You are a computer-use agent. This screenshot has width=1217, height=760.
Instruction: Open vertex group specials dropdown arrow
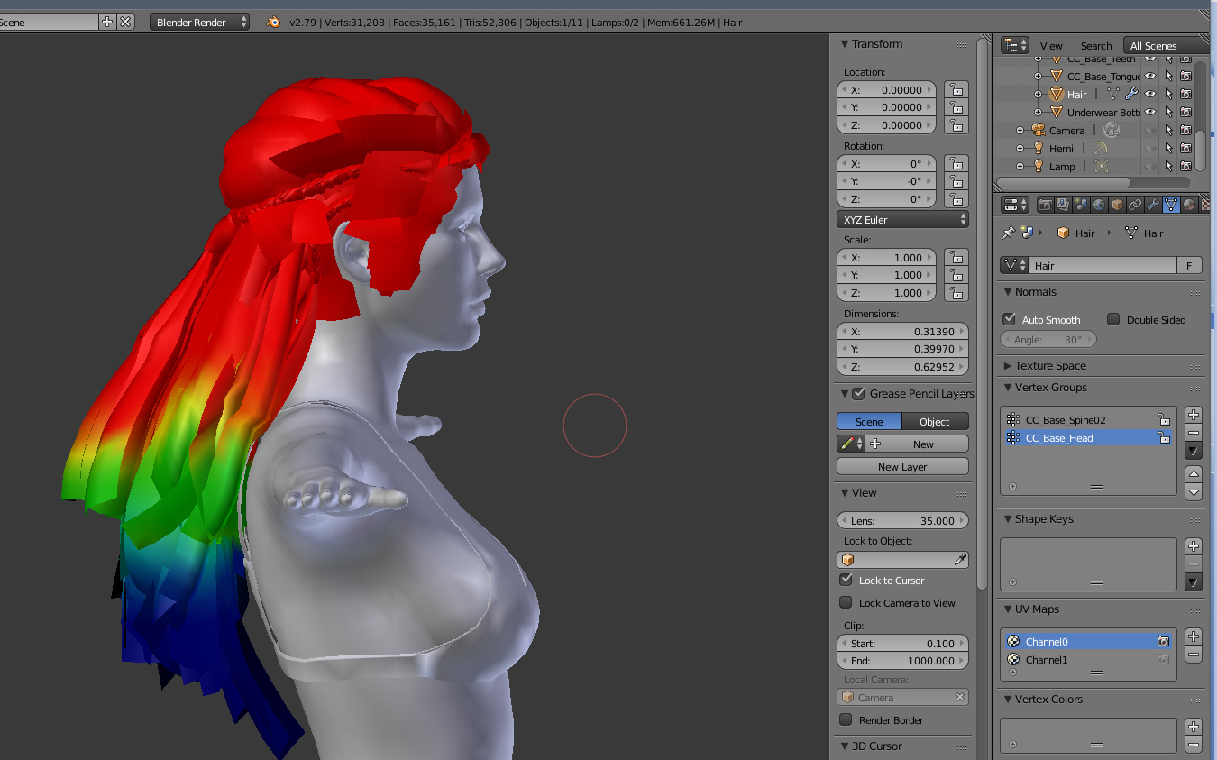pos(1194,451)
